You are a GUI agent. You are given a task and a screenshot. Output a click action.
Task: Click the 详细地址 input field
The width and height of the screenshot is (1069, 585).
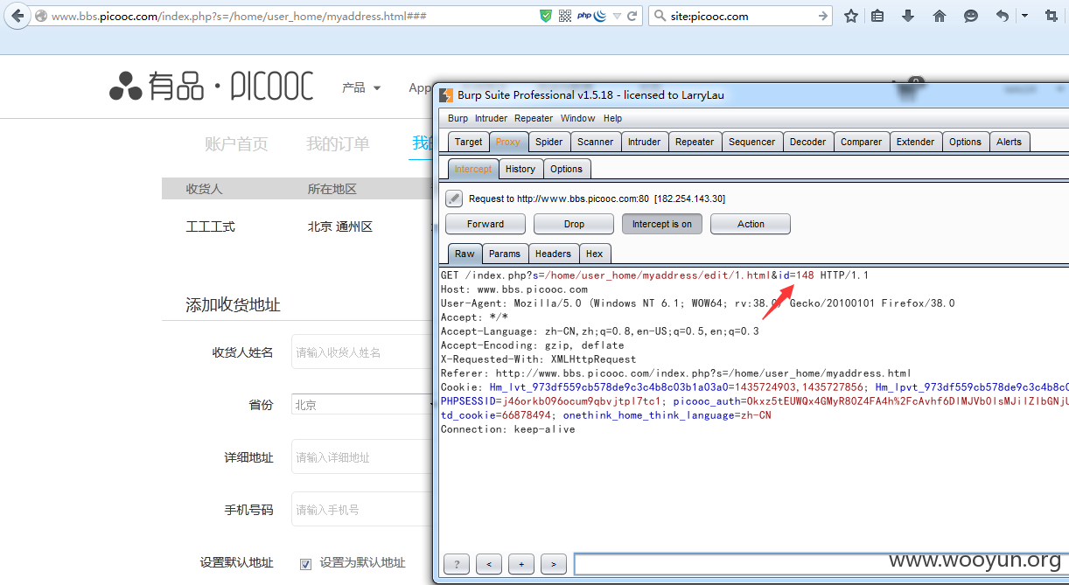pyautogui.click(x=362, y=456)
